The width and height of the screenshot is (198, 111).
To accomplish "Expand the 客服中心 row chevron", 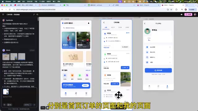I will [x=170, y=57].
